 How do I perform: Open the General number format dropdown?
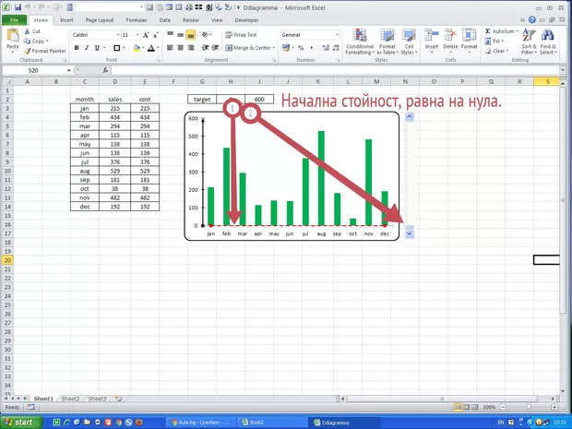pyautogui.click(x=337, y=35)
